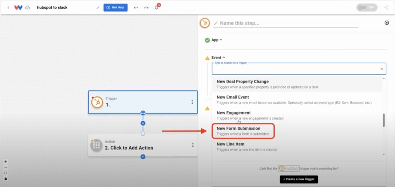
Task: Select New Deal Property Change trigger
Action: (x=297, y=84)
